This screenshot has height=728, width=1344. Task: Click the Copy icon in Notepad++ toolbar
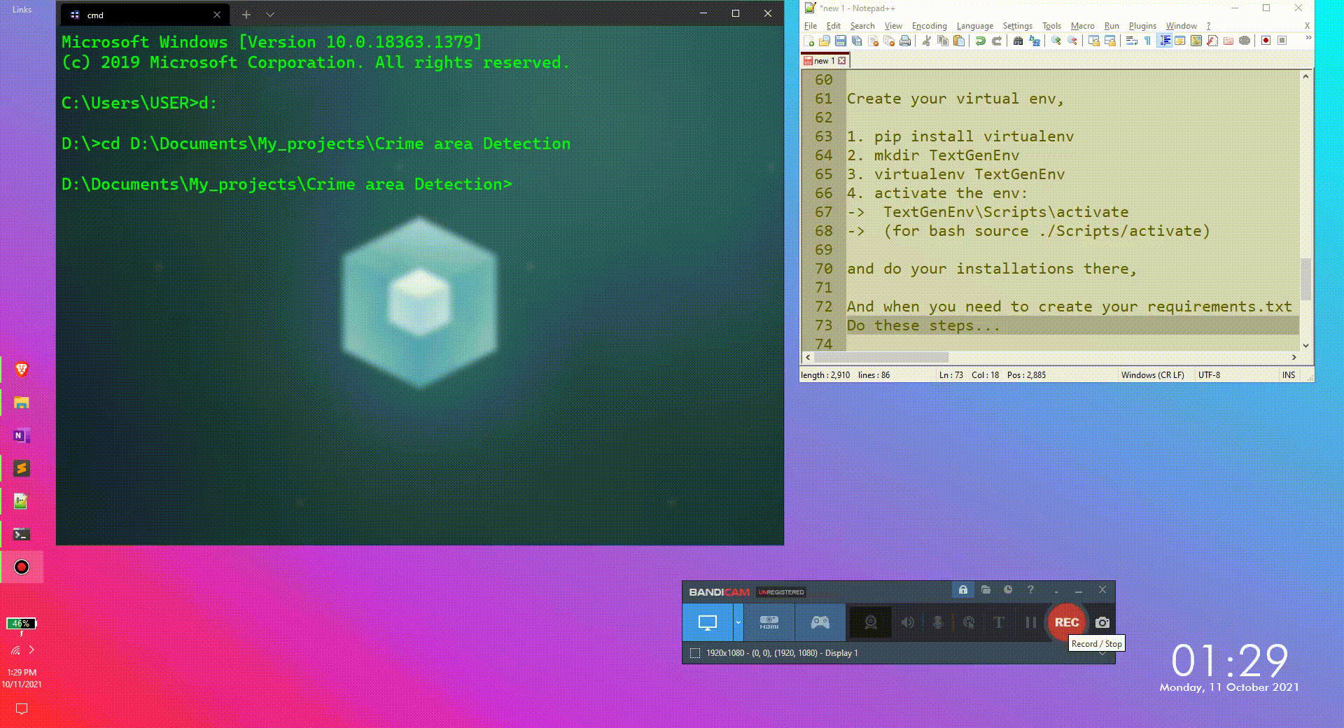pos(943,41)
